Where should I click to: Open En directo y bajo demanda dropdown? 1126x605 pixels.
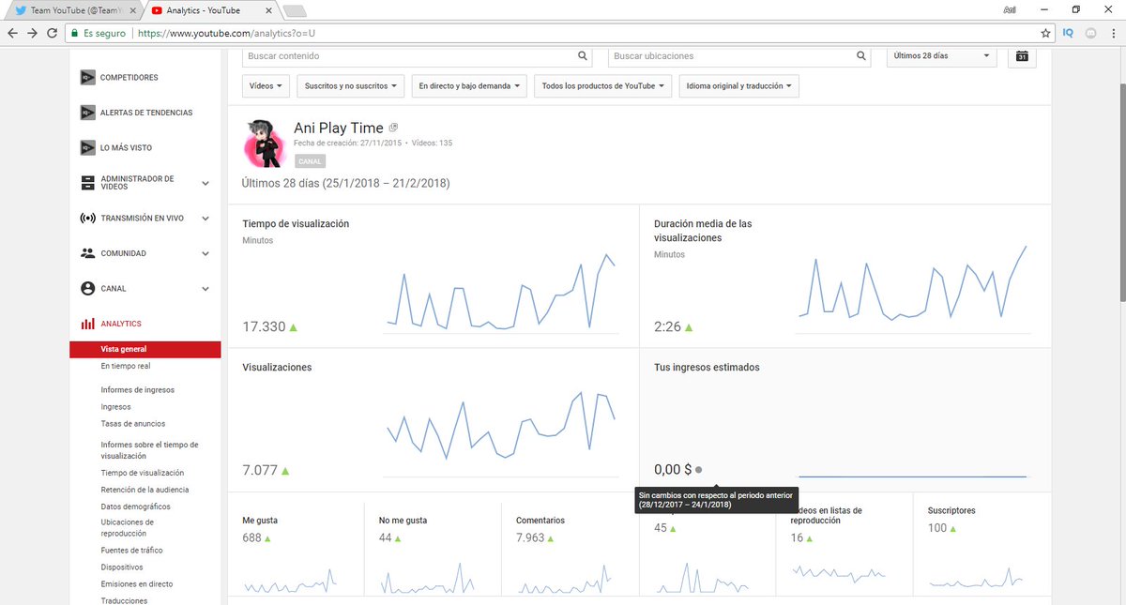pyautogui.click(x=468, y=86)
